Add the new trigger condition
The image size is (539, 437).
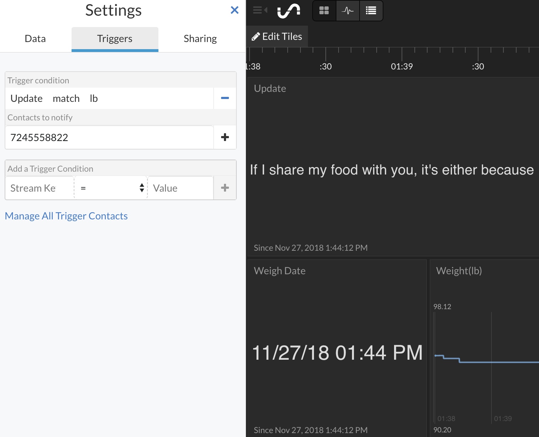tap(225, 188)
